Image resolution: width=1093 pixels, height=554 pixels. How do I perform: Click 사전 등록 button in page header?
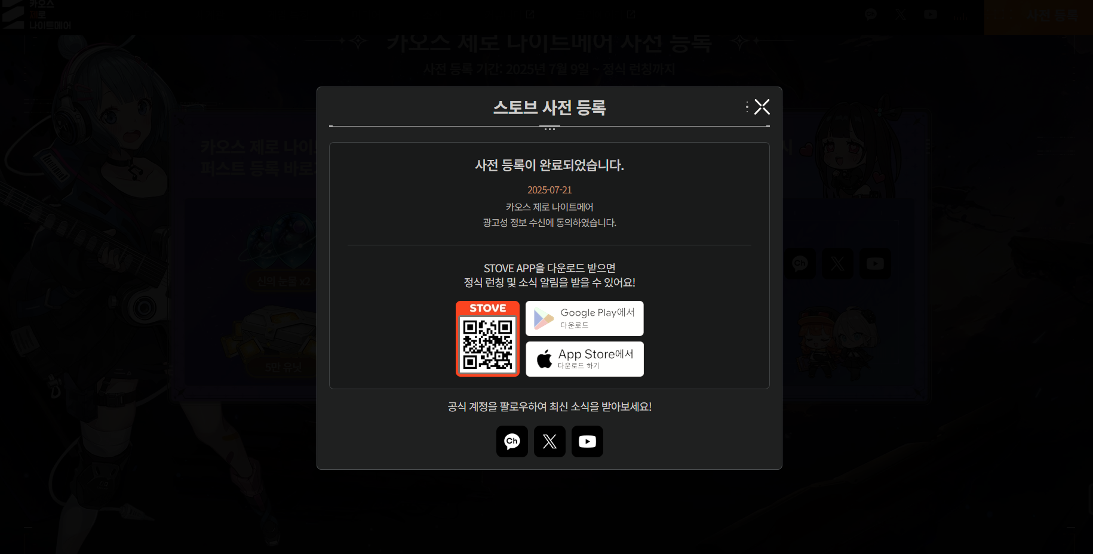(1039, 17)
